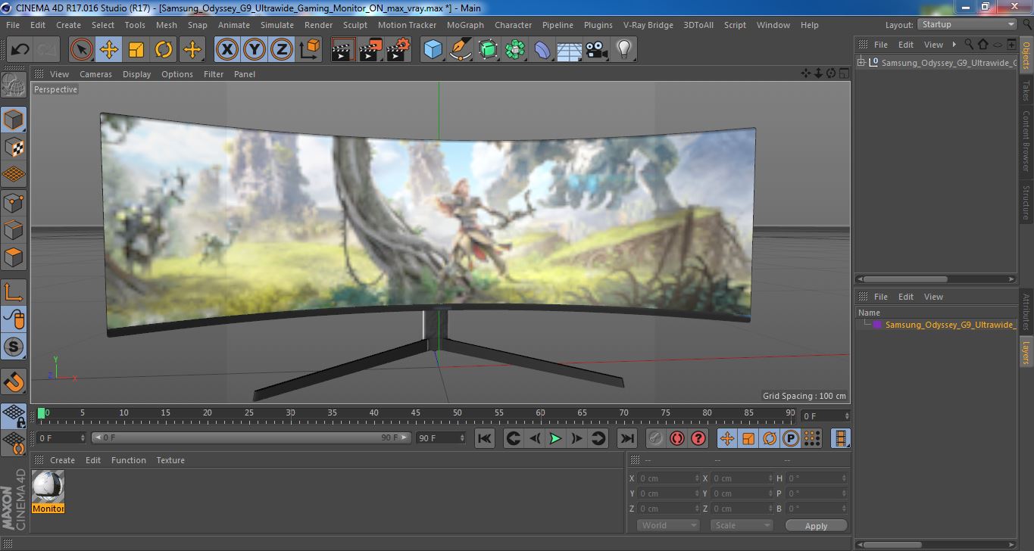Open the Array modeling objects icon

pyautogui.click(x=515, y=50)
